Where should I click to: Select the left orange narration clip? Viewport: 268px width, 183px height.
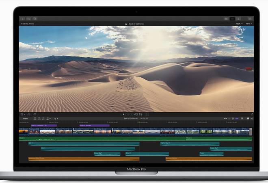(x=84, y=159)
